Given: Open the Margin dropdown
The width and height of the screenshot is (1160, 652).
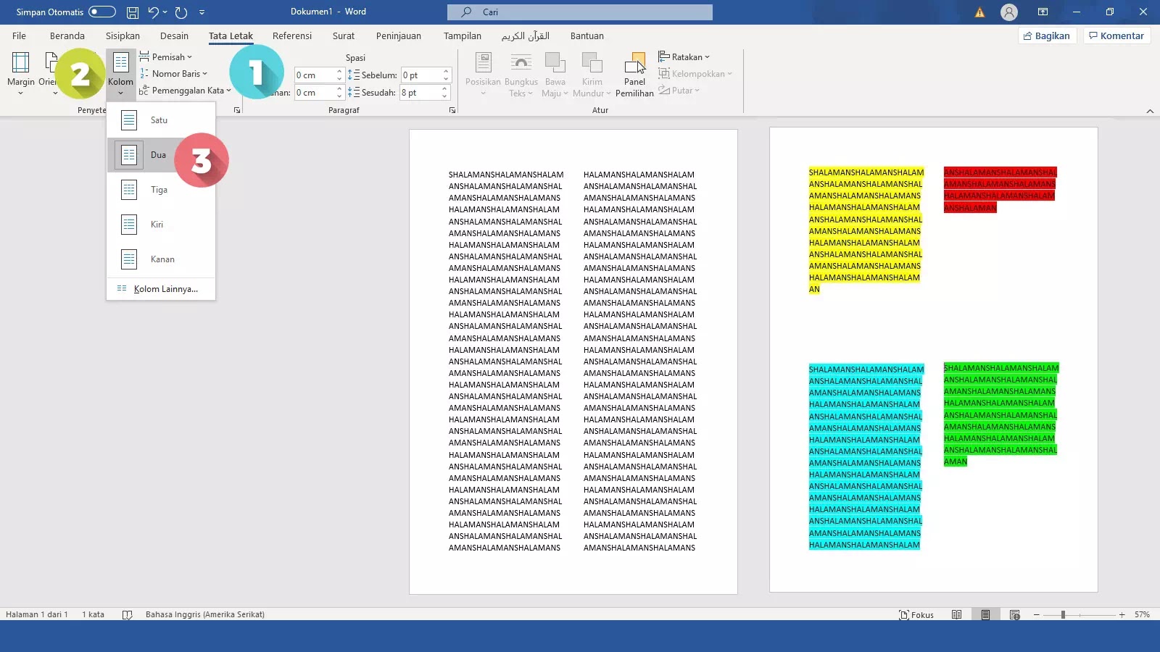Looking at the screenshot, I should click(x=21, y=74).
